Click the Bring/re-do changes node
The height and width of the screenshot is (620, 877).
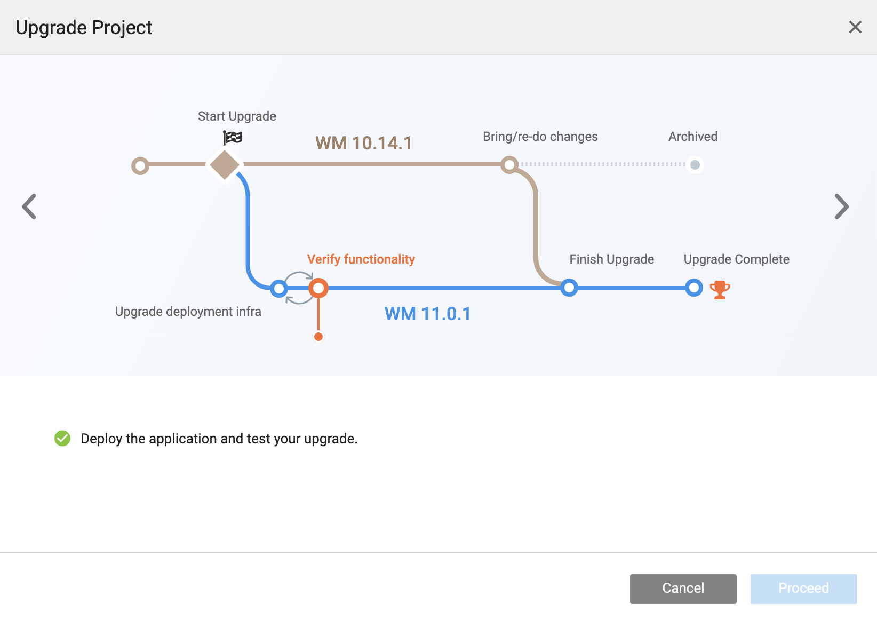(509, 164)
